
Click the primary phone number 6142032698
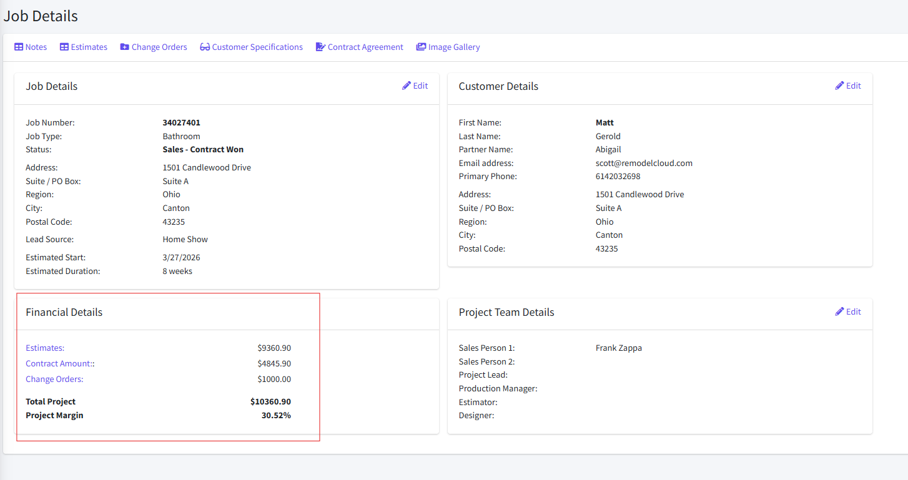coord(618,177)
